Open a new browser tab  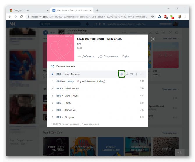point(97,10)
